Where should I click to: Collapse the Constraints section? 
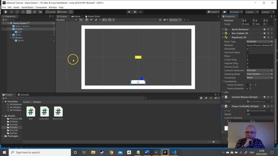pos(223,81)
